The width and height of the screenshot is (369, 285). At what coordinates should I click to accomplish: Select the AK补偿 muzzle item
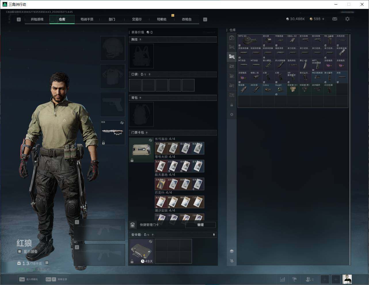[x=256, y=89]
